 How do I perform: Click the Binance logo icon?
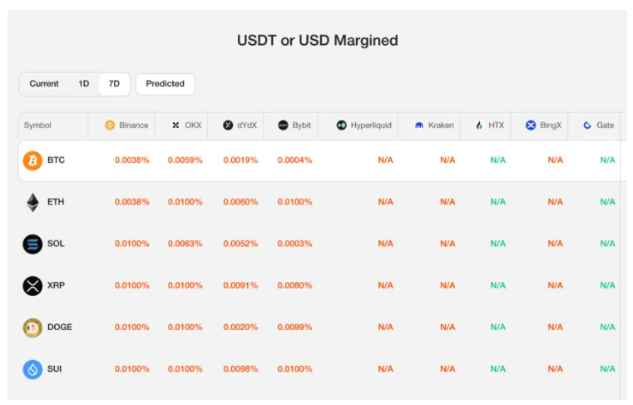[x=110, y=126]
